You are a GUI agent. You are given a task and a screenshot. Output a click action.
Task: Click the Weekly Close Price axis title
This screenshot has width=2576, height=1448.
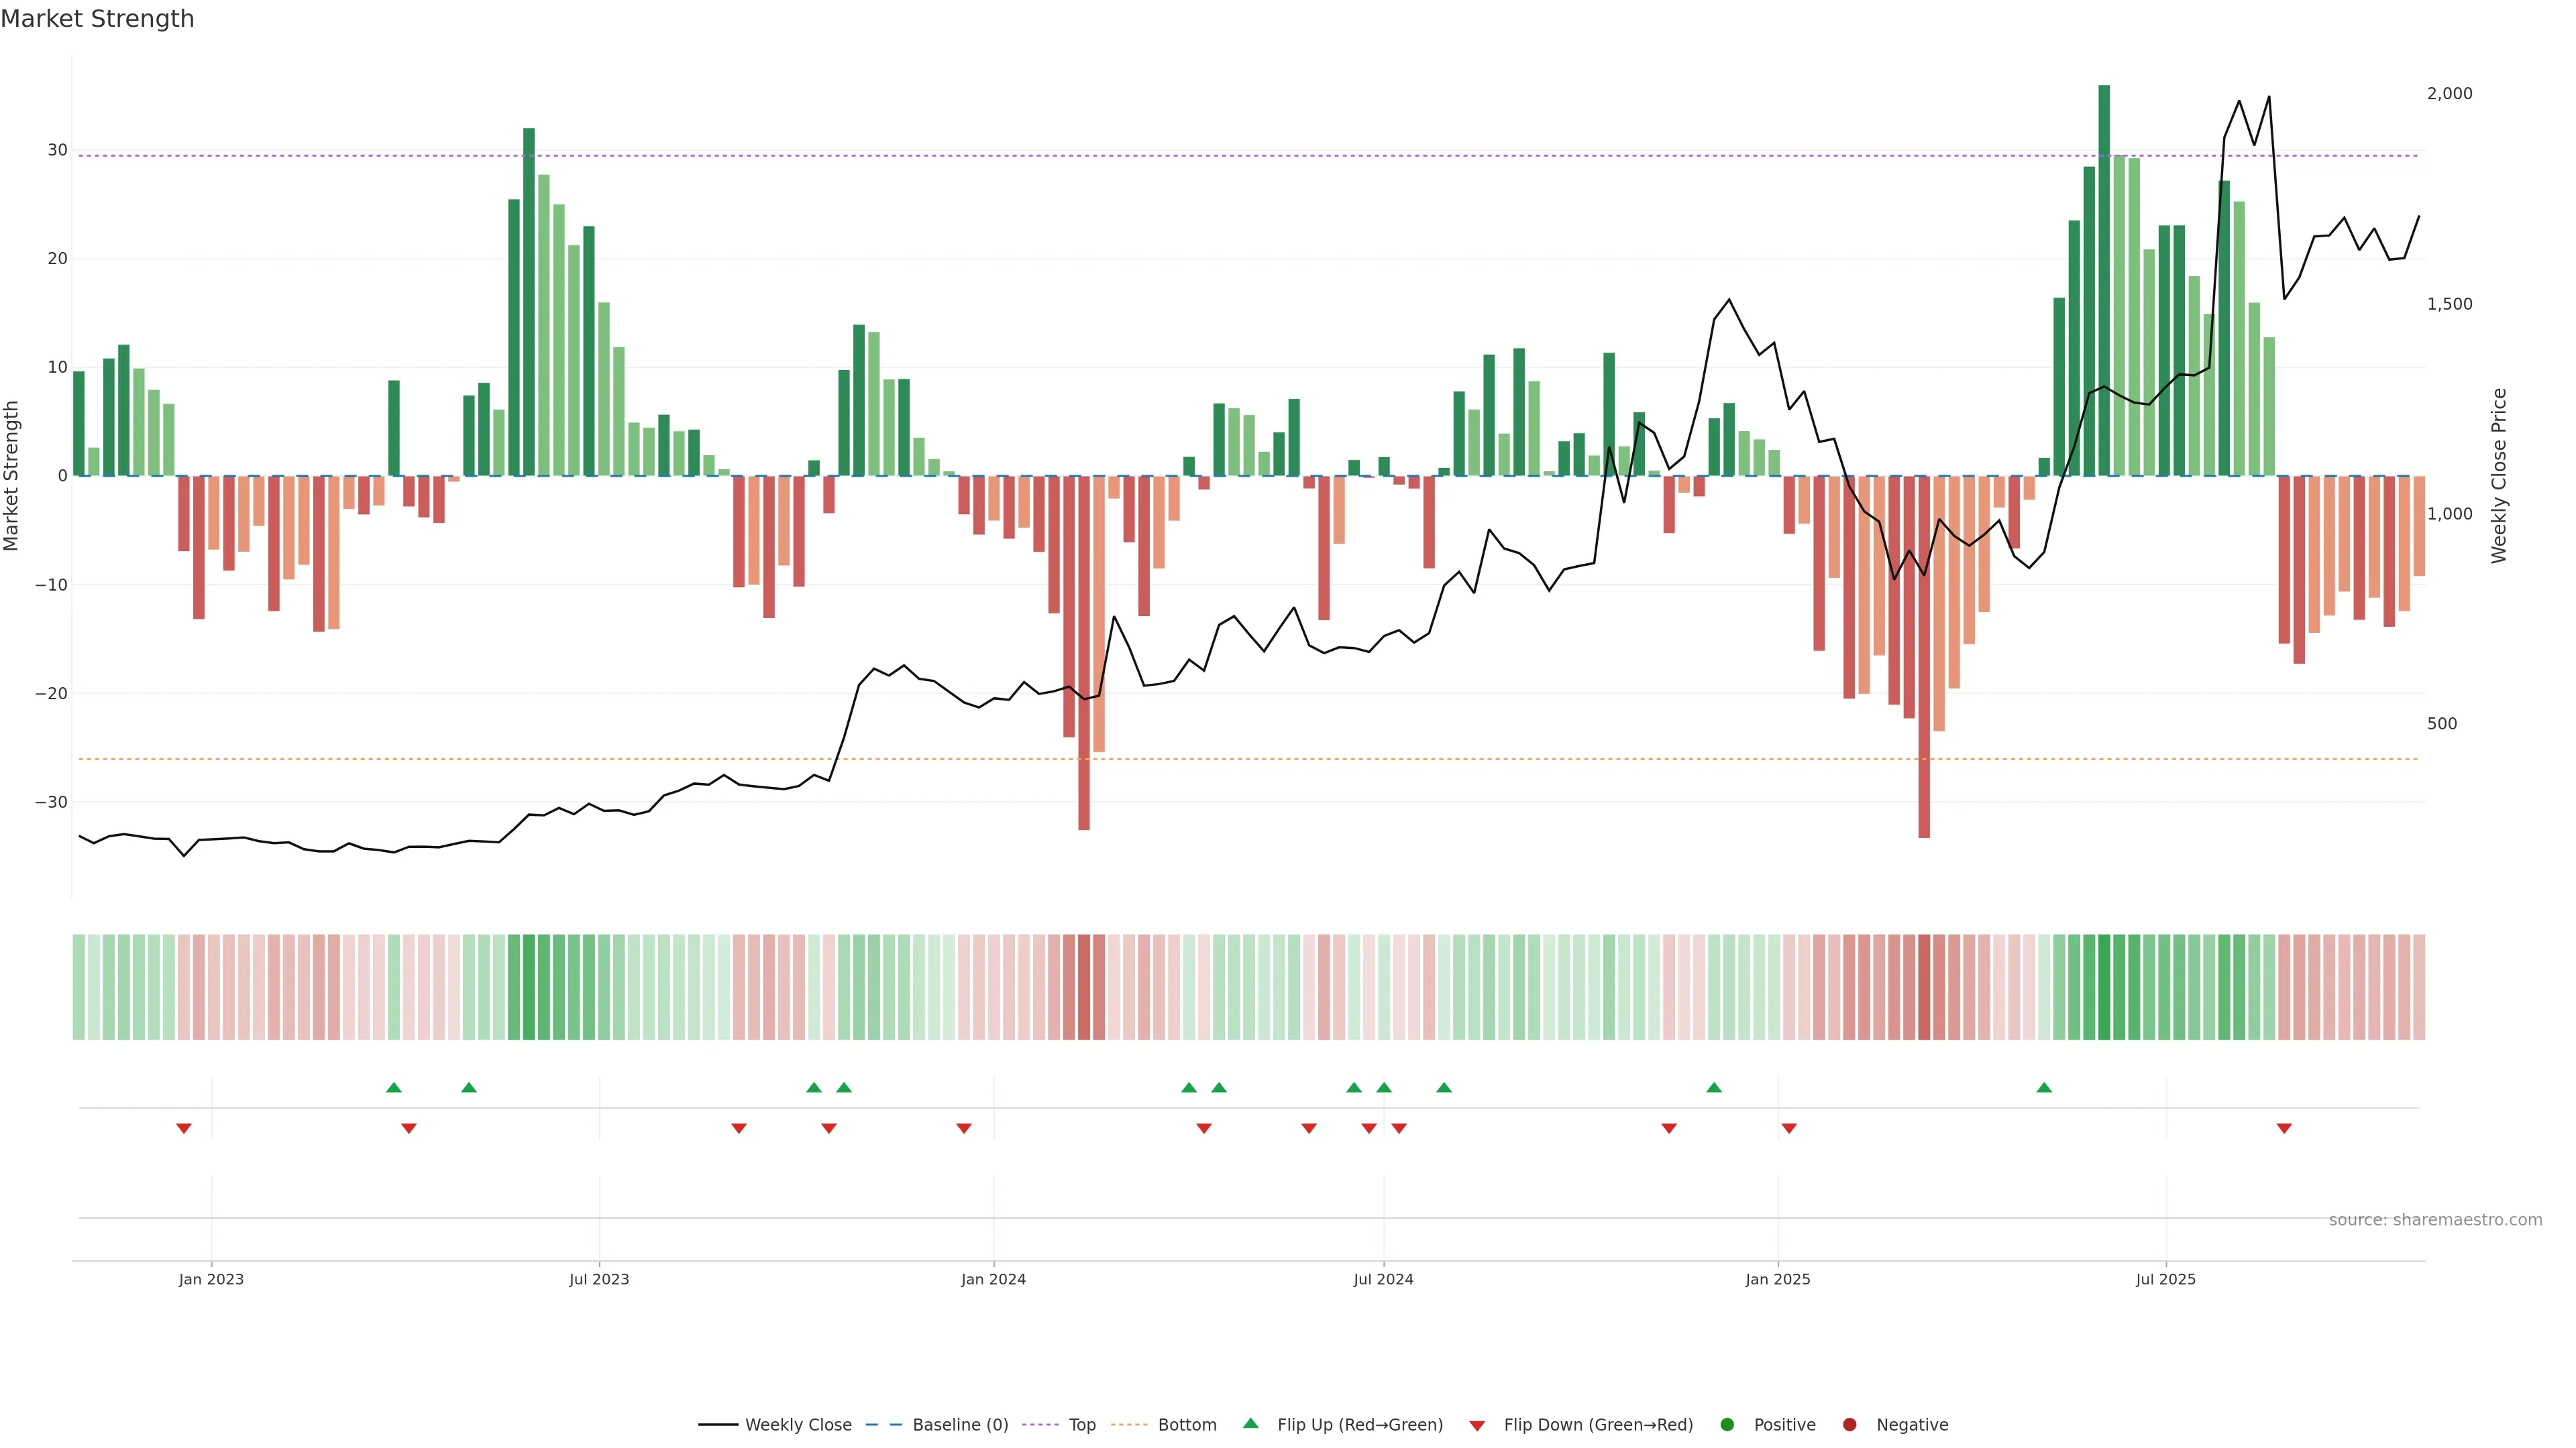click(x=2499, y=476)
